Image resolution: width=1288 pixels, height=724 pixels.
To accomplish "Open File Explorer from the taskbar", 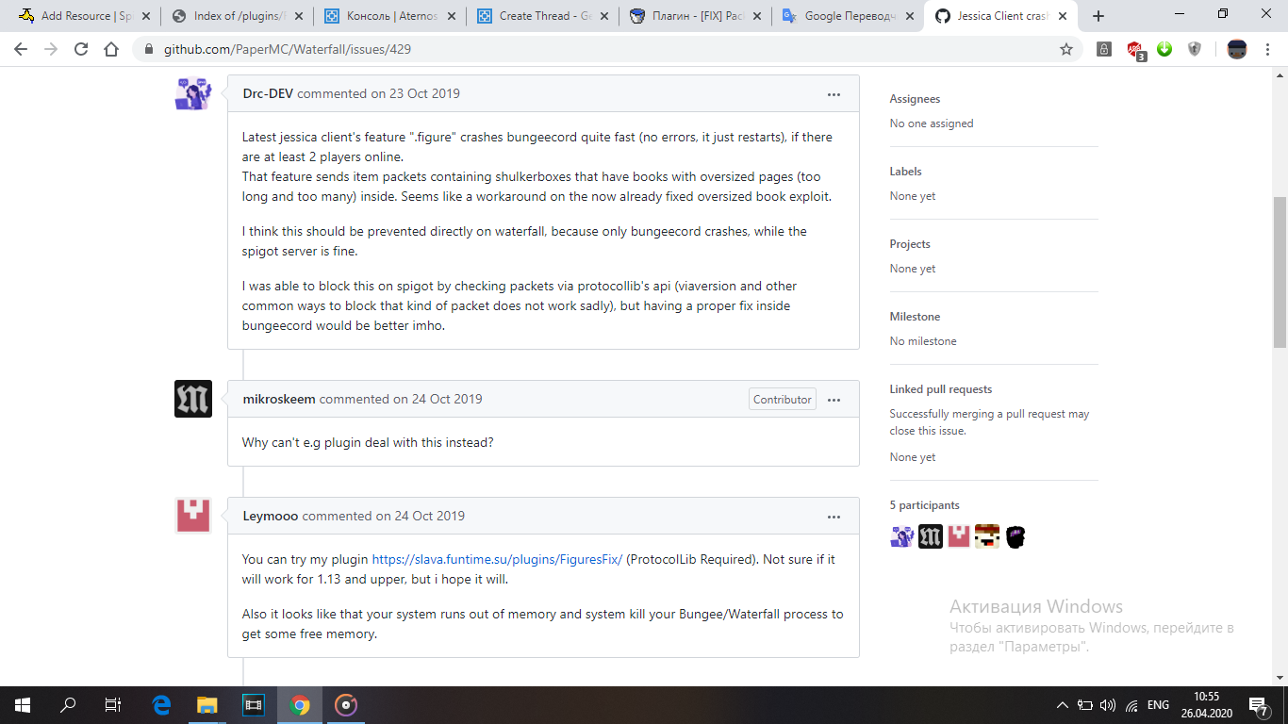I will (x=206, y=704).
